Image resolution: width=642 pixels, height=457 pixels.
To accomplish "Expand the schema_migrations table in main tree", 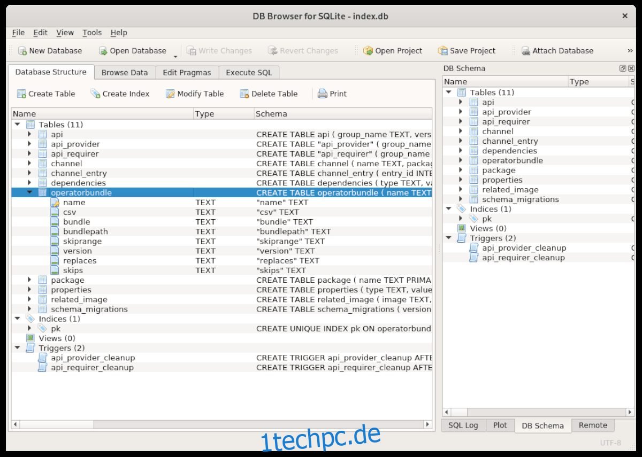I will pyautogui.click(x=30, y=309).
